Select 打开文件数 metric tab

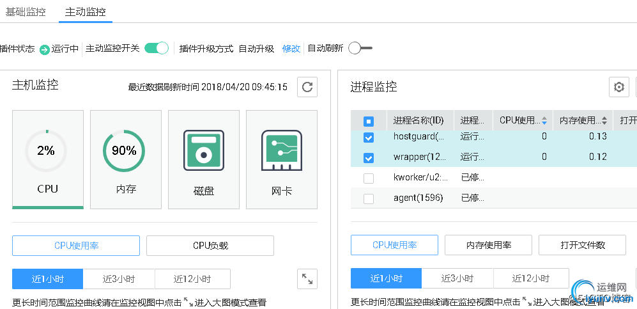click(x=583, y=245)
